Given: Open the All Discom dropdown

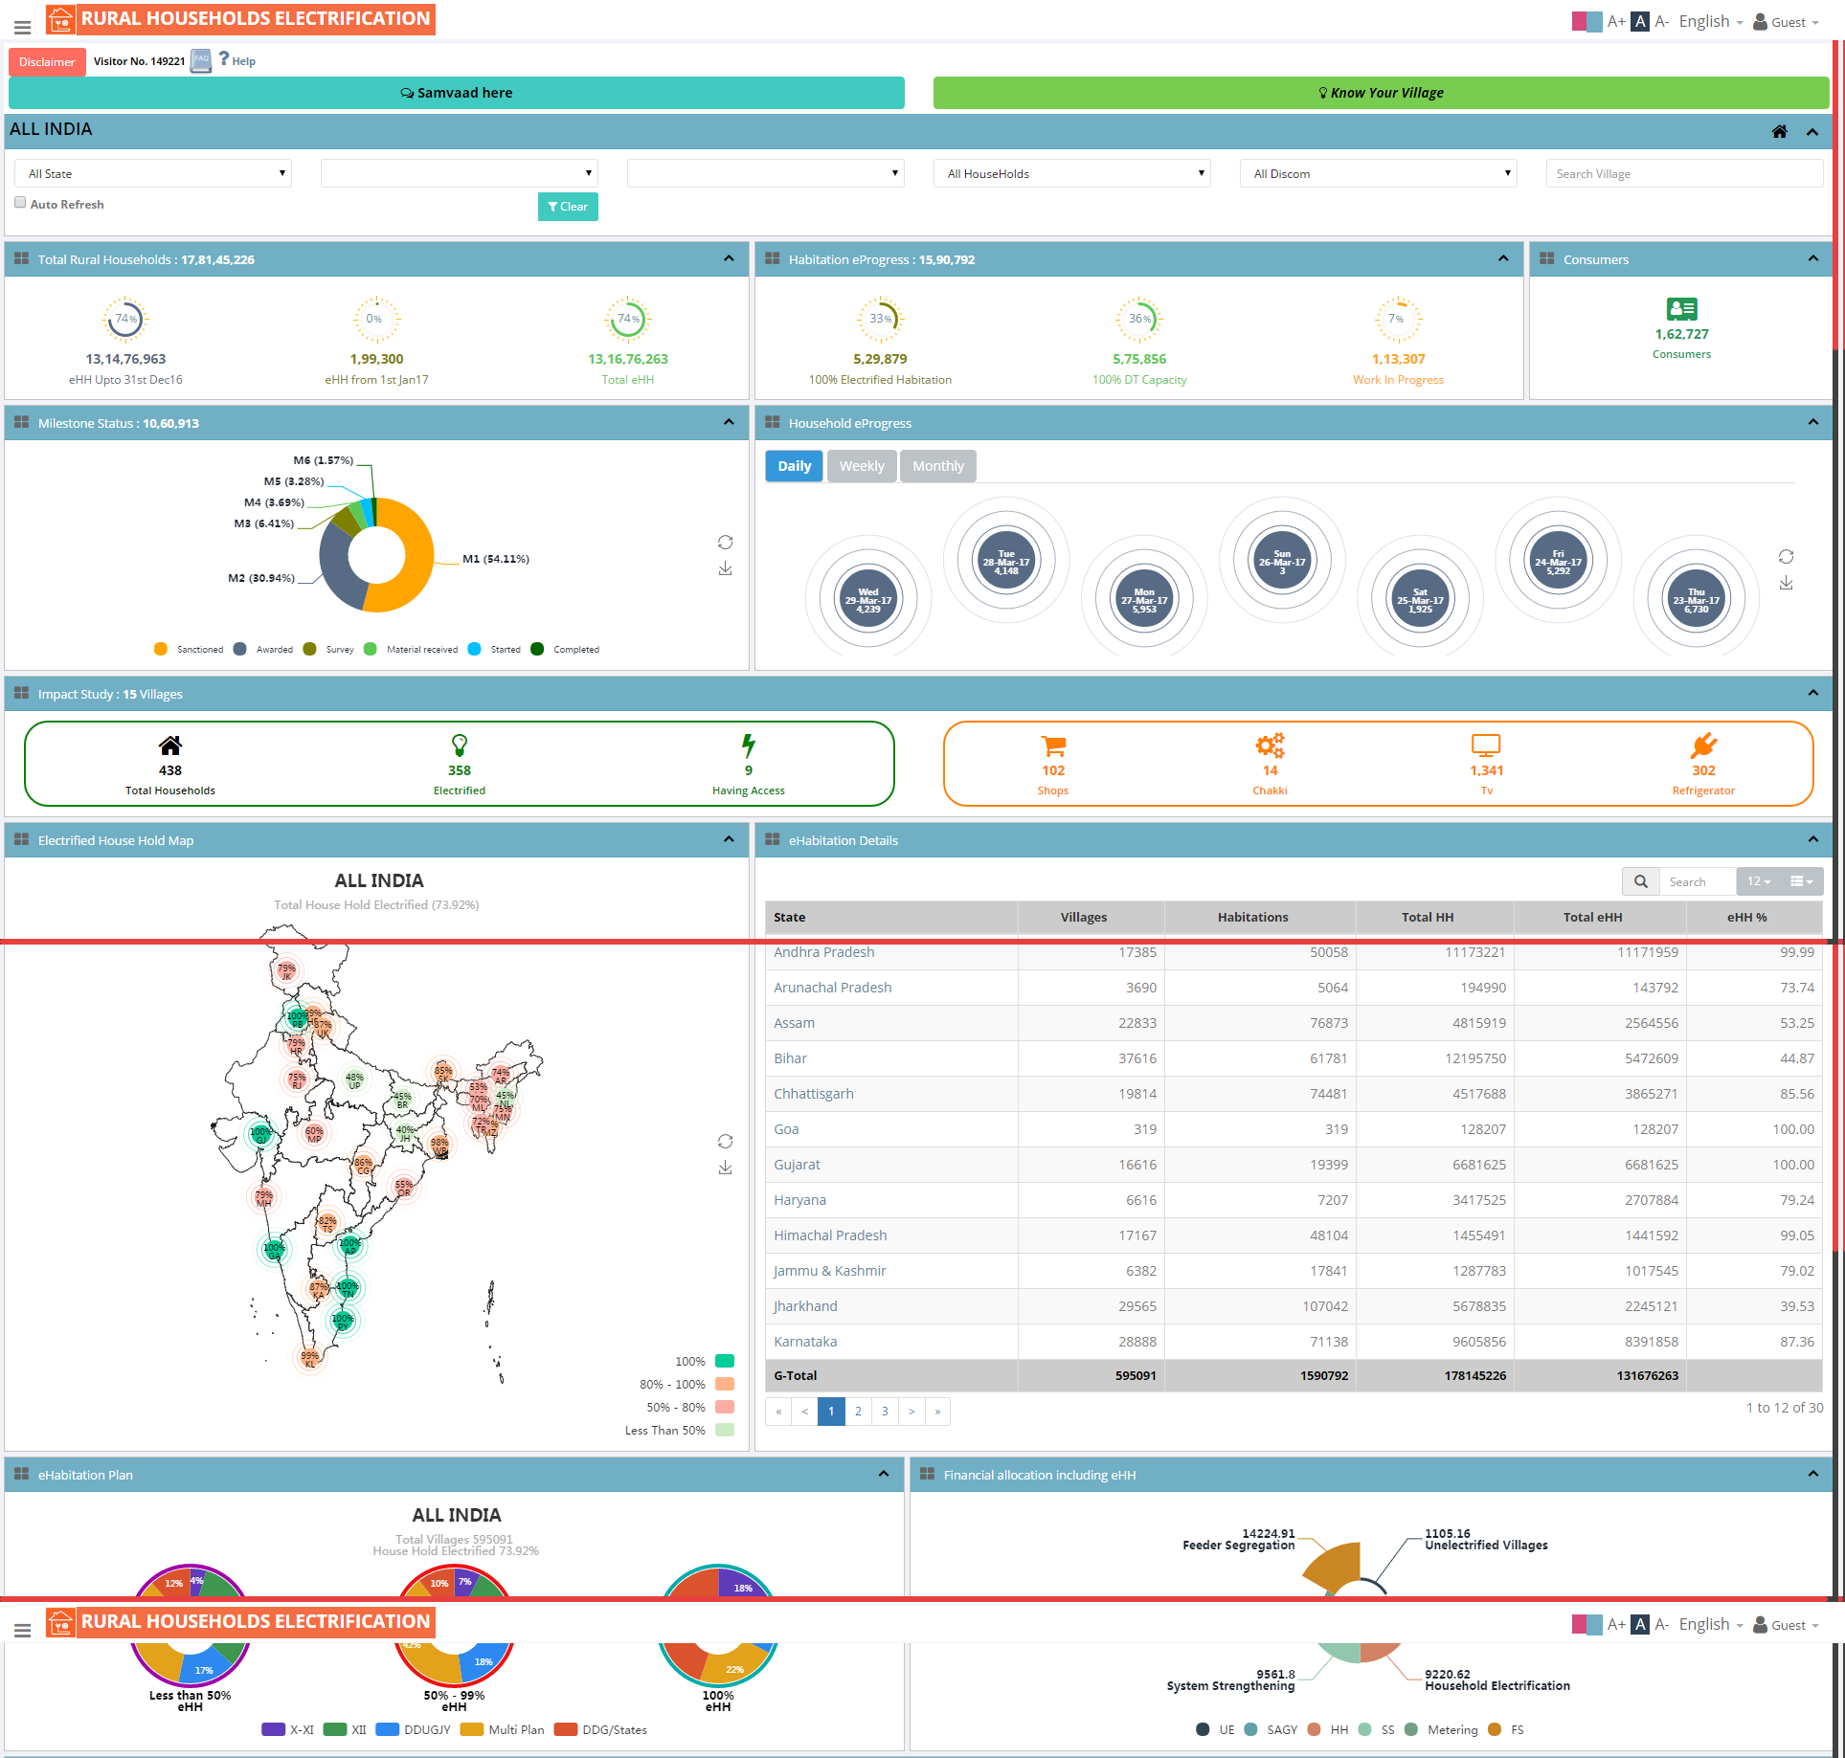Looking at the screenshot, I should point(1379,173).
